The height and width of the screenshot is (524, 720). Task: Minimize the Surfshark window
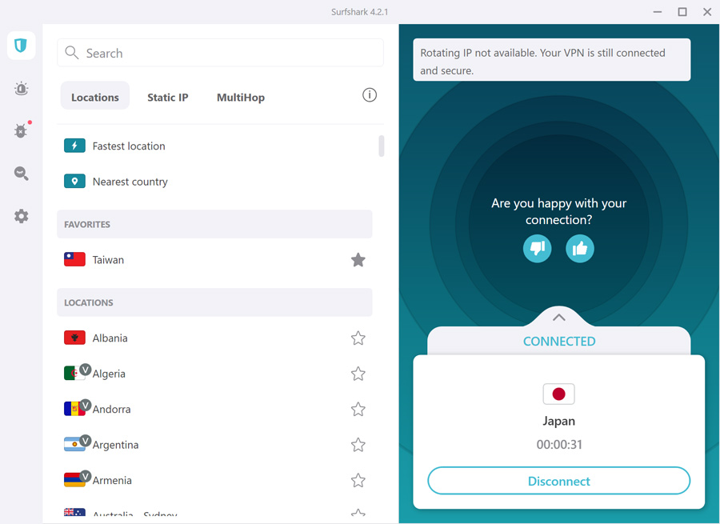[658, 12]
